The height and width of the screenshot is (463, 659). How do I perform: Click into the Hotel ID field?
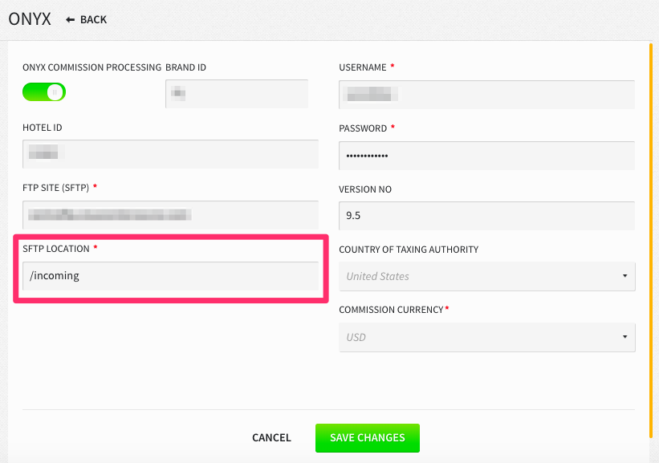[171, 154]
